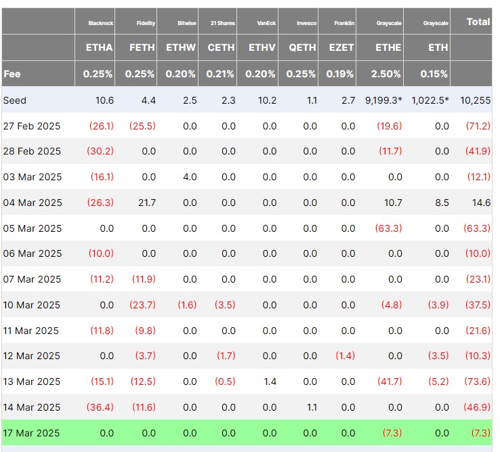This screenshot has height=452, width=500.
Task: Click the 10,255 seed total cell
Action: point(475,100)
